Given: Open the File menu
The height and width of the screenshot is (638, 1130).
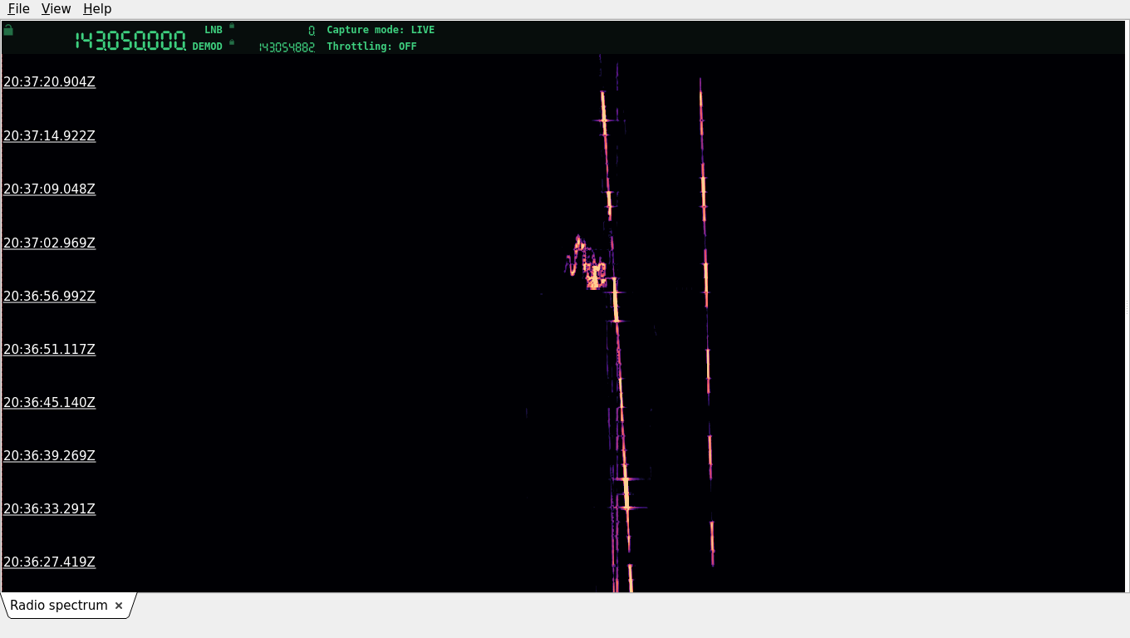Looking at the screenshot, I should coord(18,8).
